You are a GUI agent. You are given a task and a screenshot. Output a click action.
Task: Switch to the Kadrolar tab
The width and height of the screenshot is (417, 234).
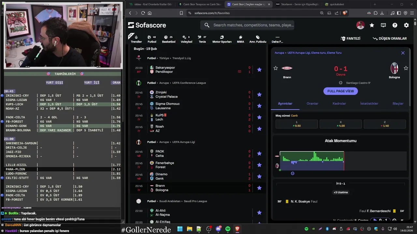[x=339, y=103]
